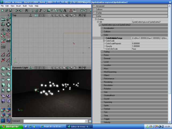Toggle the F button in Dynamic Light viewport

coord(40,68)
